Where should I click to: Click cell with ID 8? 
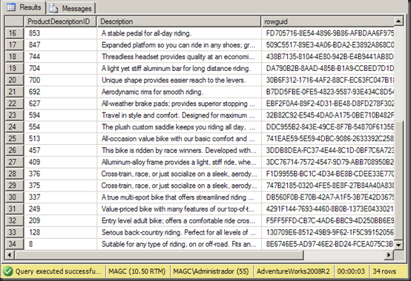point(60,244)
